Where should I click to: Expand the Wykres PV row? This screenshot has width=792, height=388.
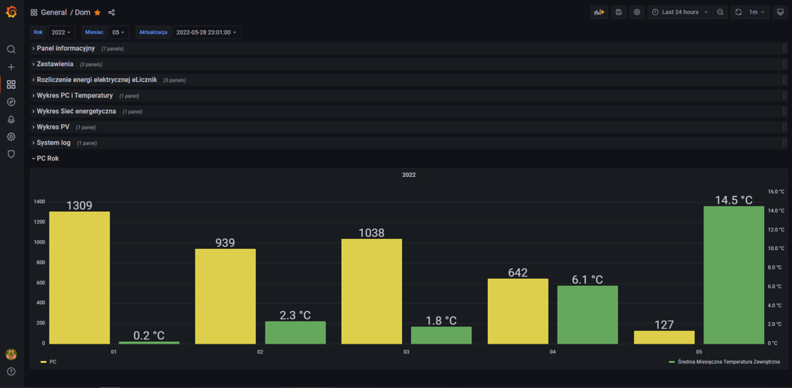click(53, 127)
